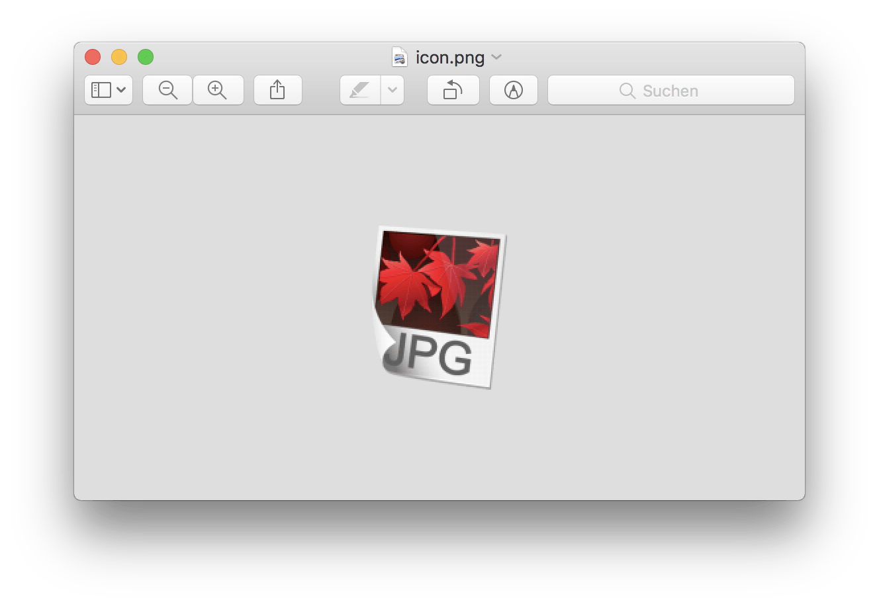Click the document proxy icon in title bar

pos(399,58)
